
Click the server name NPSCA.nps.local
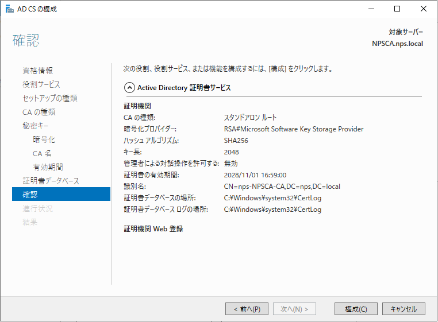click(397, 44)
